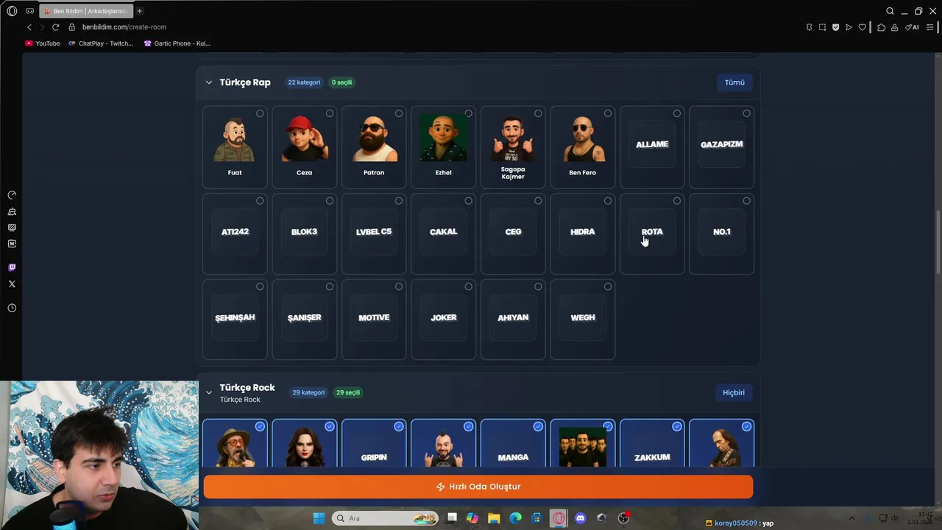This screenshot has width=942, height=530.
Task: Choose the Sagopa Kajmer category card
Action: click(x=513, y=147)
